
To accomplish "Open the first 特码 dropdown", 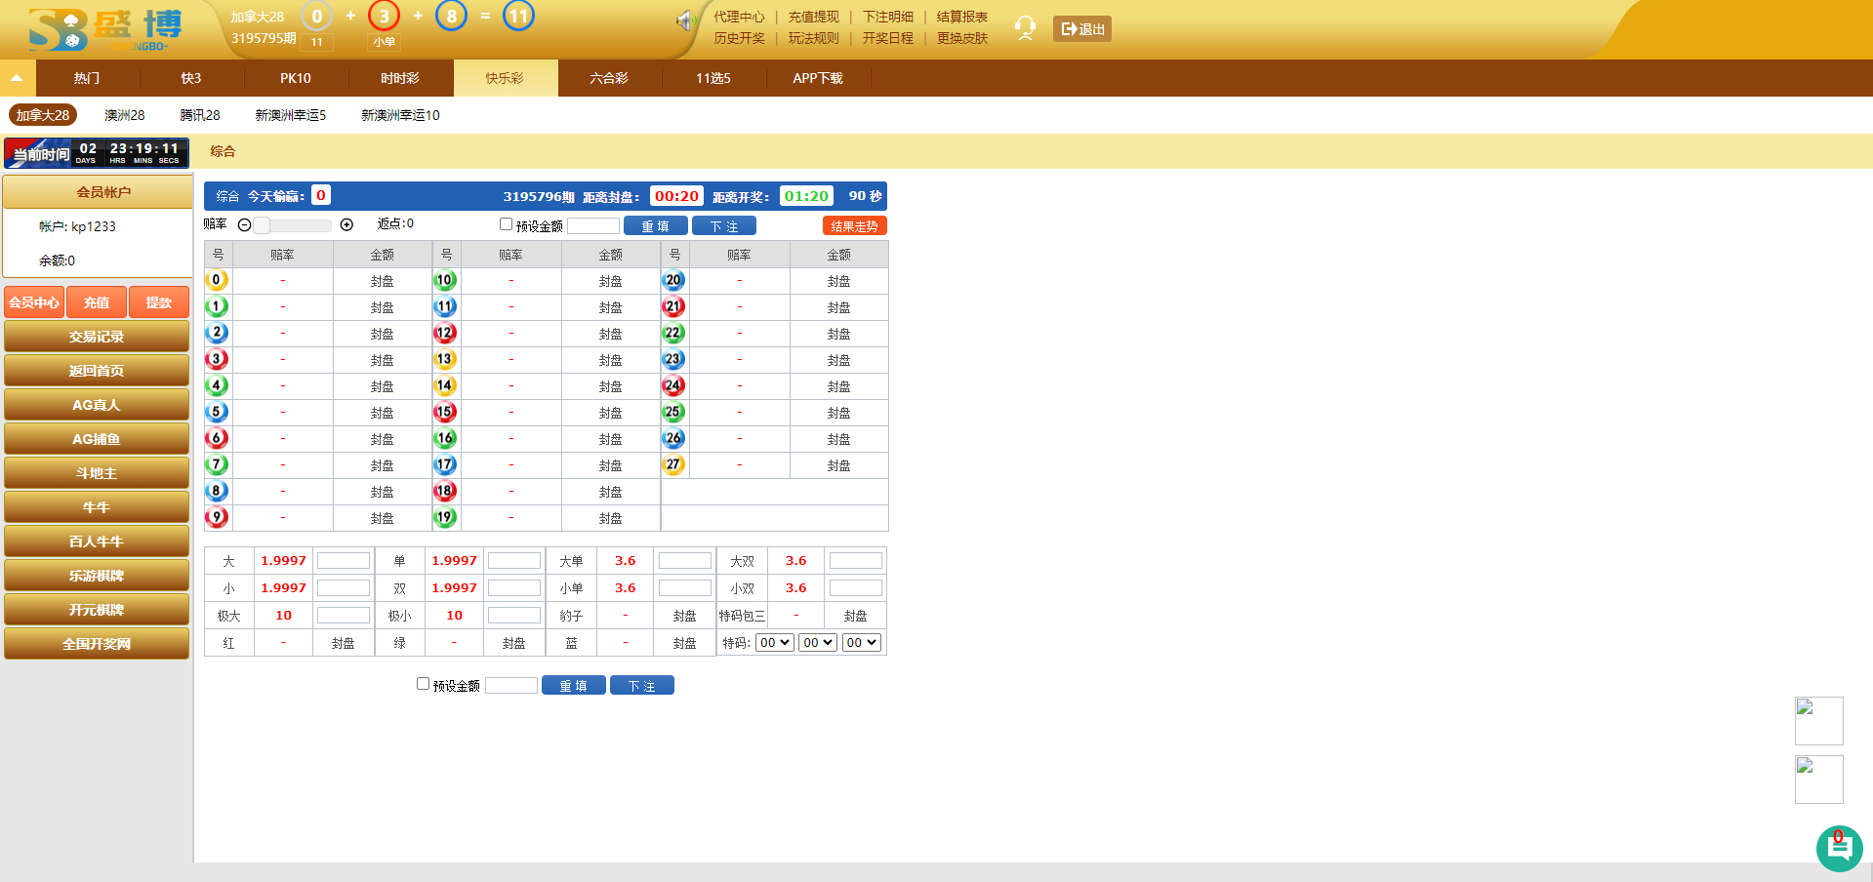I will coord(774,643).
